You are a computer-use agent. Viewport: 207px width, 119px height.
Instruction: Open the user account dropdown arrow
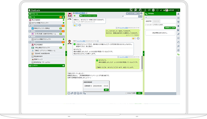point(178,10)
